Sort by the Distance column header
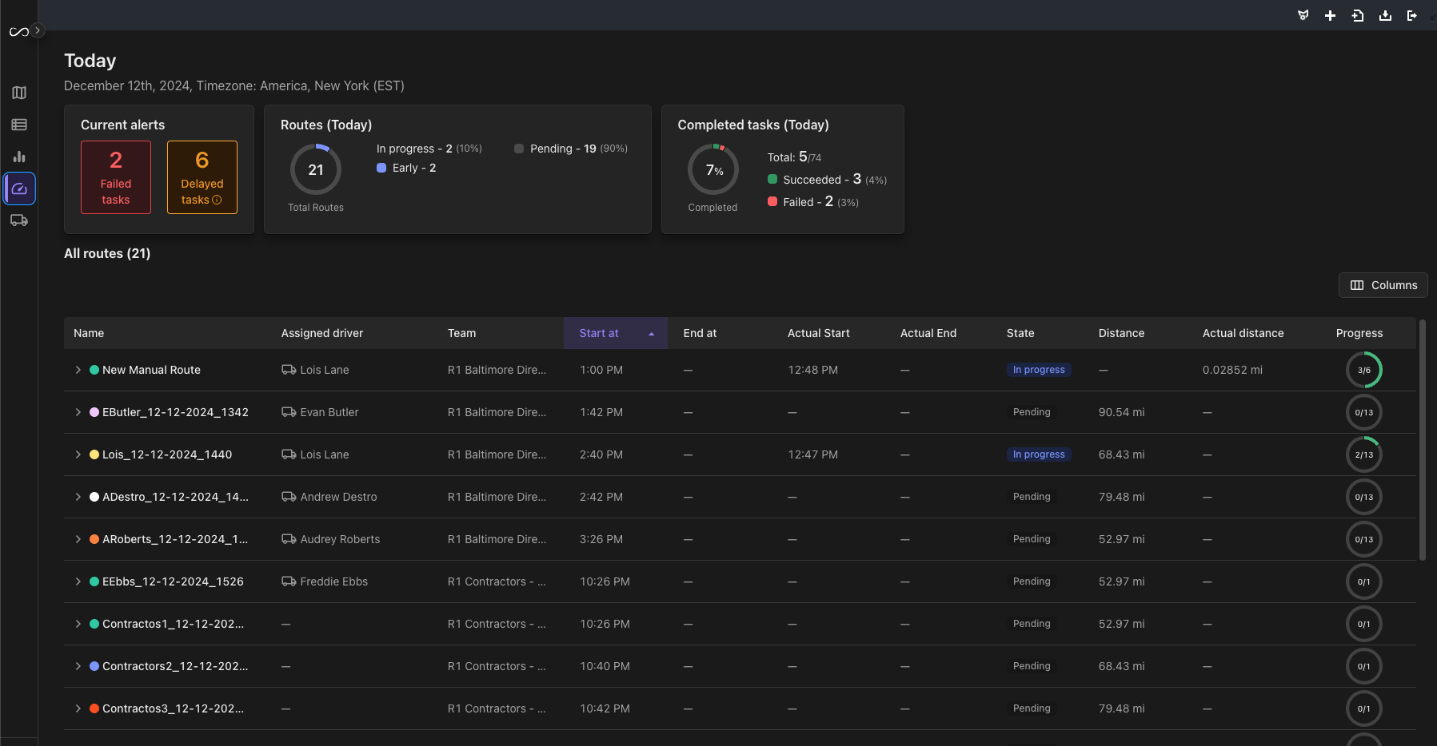The image size is (1437, 746). pos(1121,333)
